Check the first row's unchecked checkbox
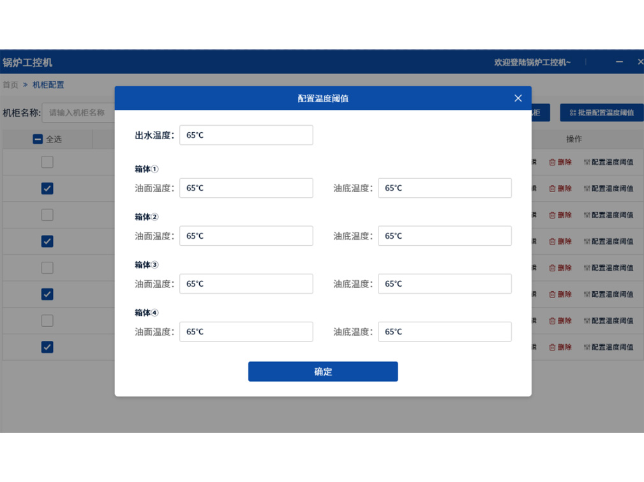 click(47, 162)
